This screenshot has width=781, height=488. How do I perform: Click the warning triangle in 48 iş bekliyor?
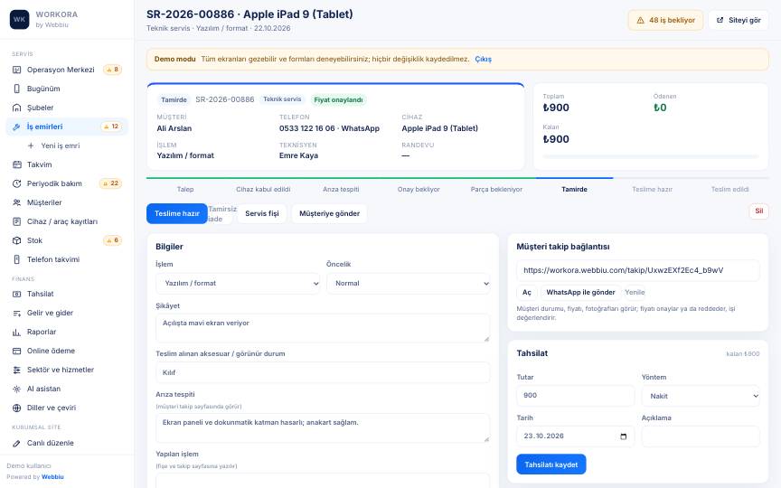point(640,21)
